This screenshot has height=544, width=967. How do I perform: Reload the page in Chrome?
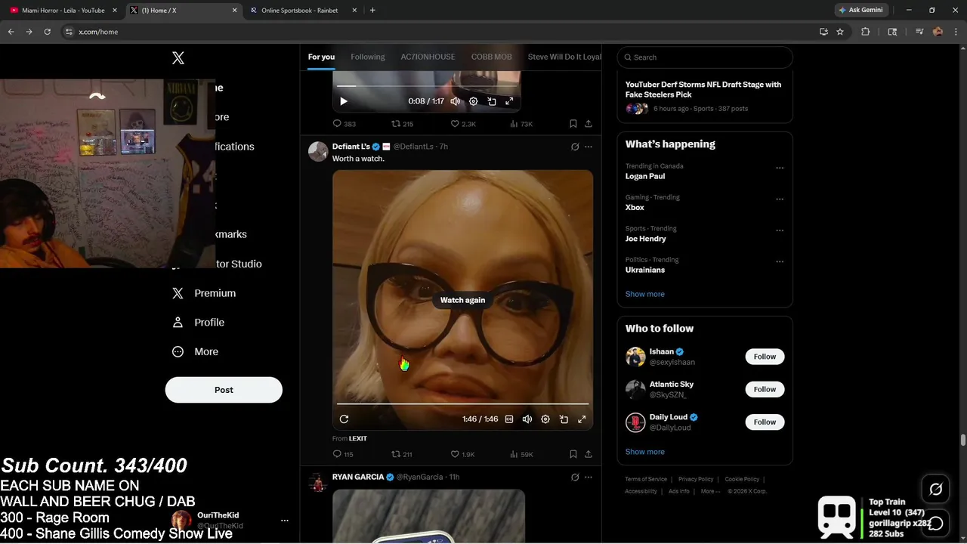47,32
